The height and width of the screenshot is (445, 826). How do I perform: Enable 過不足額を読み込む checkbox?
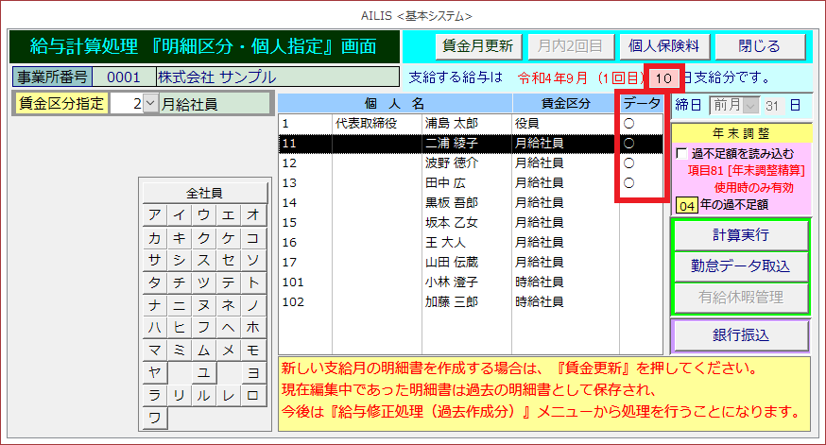pos(682,153)
